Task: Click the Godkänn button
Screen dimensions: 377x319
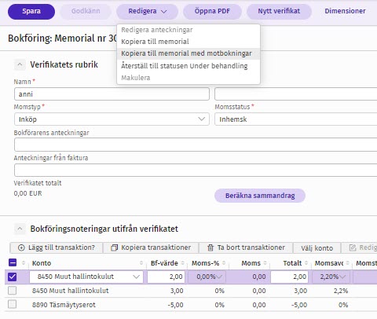Action: tap(86, 11)
